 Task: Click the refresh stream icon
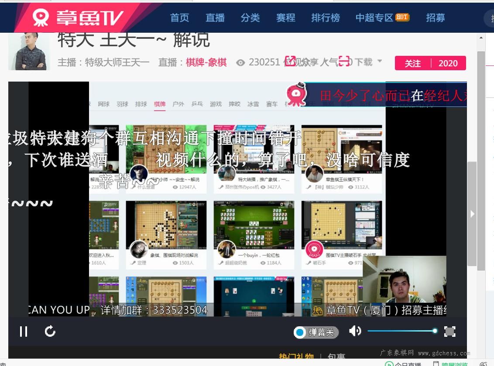point(50,331)
